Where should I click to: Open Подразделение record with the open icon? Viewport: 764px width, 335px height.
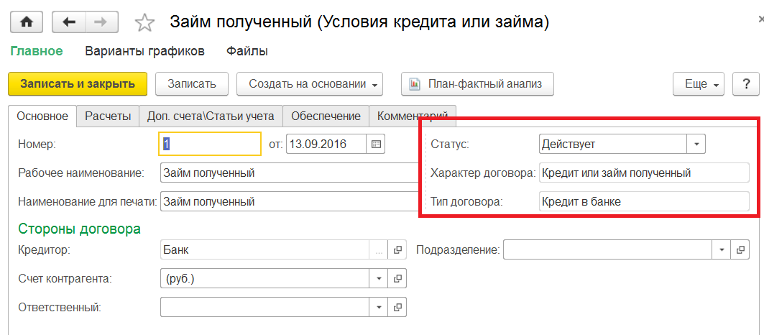pos(740,250)
